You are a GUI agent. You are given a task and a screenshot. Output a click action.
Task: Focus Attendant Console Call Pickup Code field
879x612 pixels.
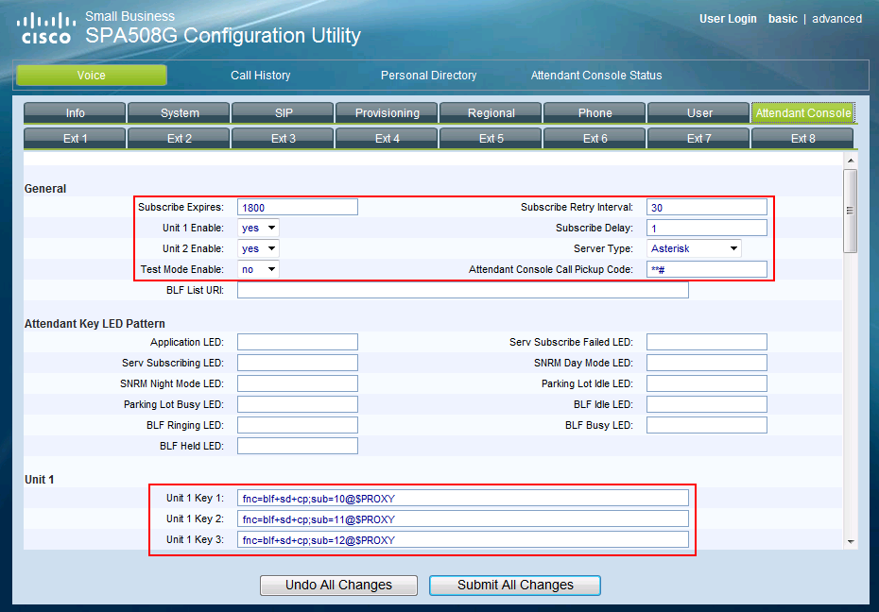[707, 269]
